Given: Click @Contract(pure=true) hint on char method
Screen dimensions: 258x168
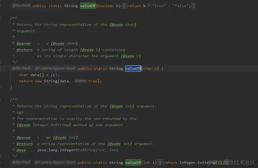Looking at the screenshot, I should [x=55, y=68].
